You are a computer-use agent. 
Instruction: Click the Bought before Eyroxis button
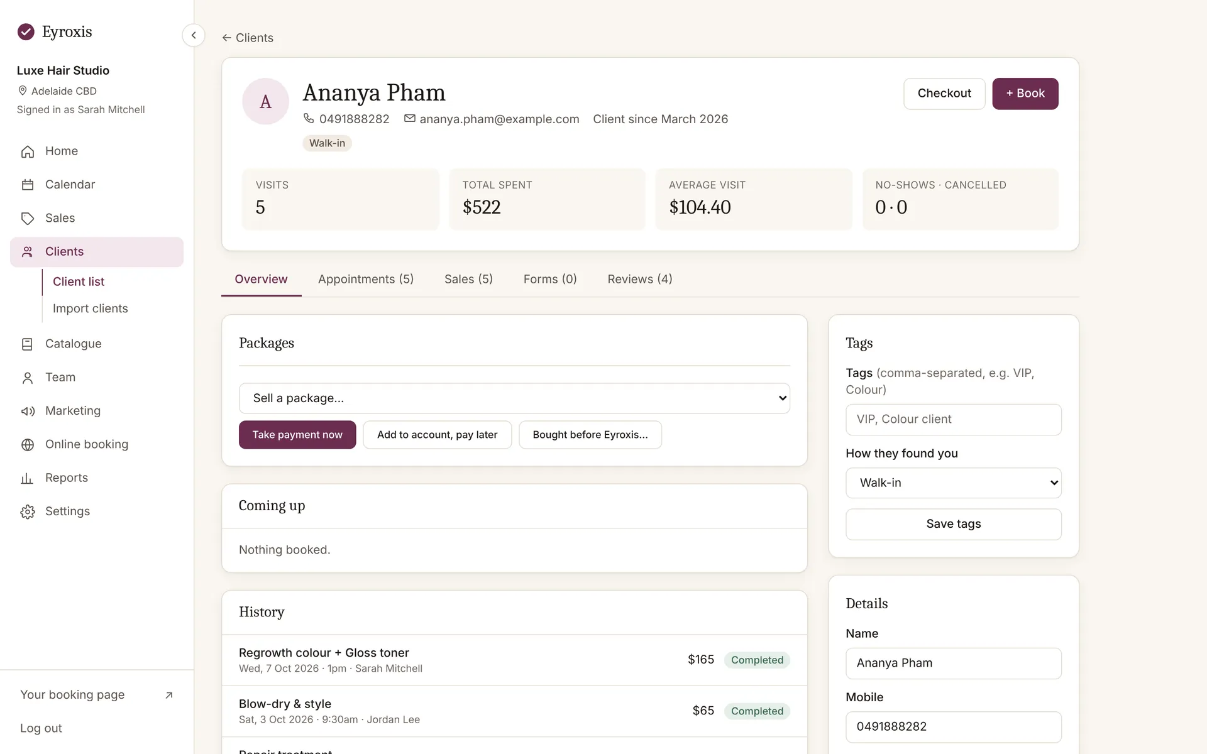click(x=590, y=435)
